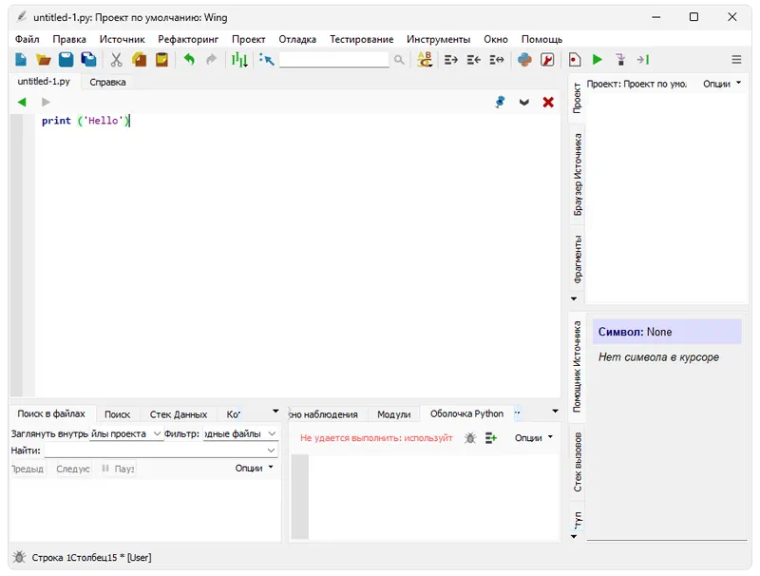The height and width of the screenshot is (576, 760).
Task: Switch to the Справка tab
Action: 107,82
